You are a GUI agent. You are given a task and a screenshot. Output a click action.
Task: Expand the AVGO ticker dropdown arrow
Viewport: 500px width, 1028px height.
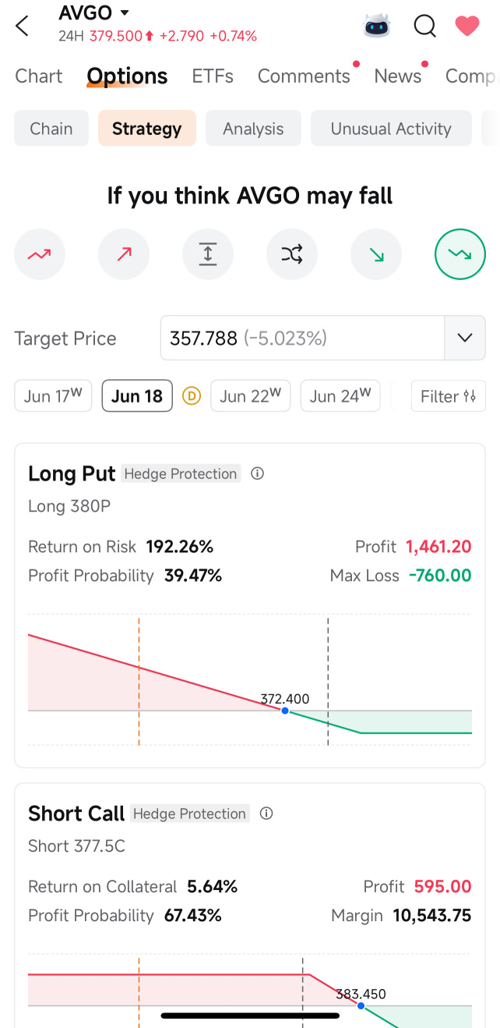125,12
